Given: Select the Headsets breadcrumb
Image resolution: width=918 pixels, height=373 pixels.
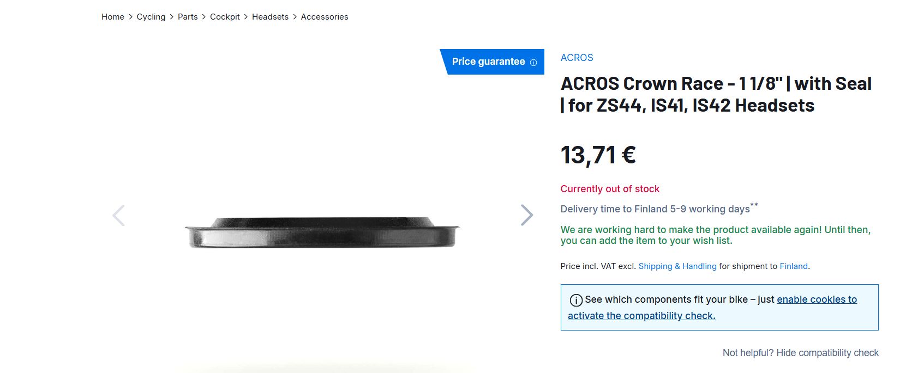Looking at the screenshot, I should point(270,17).
